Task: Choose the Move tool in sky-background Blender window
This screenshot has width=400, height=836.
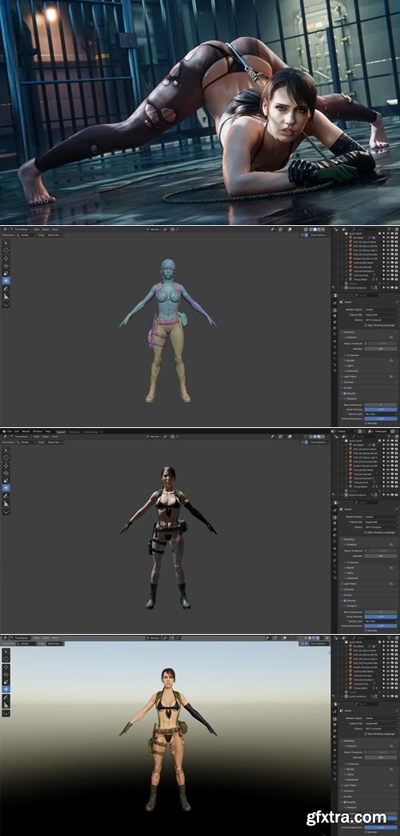Action: tap(6, 666)
